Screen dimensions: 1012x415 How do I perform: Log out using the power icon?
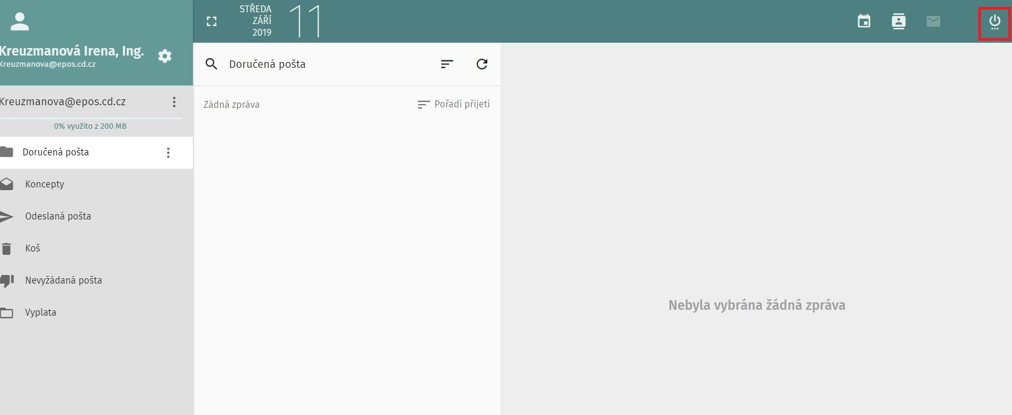[995, 22]
